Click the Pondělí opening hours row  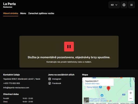pyautogui.click(x=18, y=98)
